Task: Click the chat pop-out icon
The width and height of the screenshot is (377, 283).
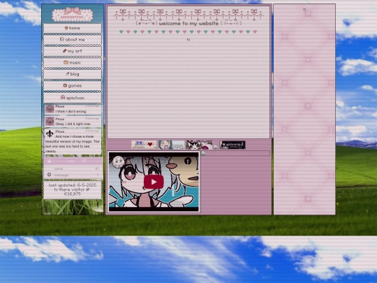Action: pos(84,161)
